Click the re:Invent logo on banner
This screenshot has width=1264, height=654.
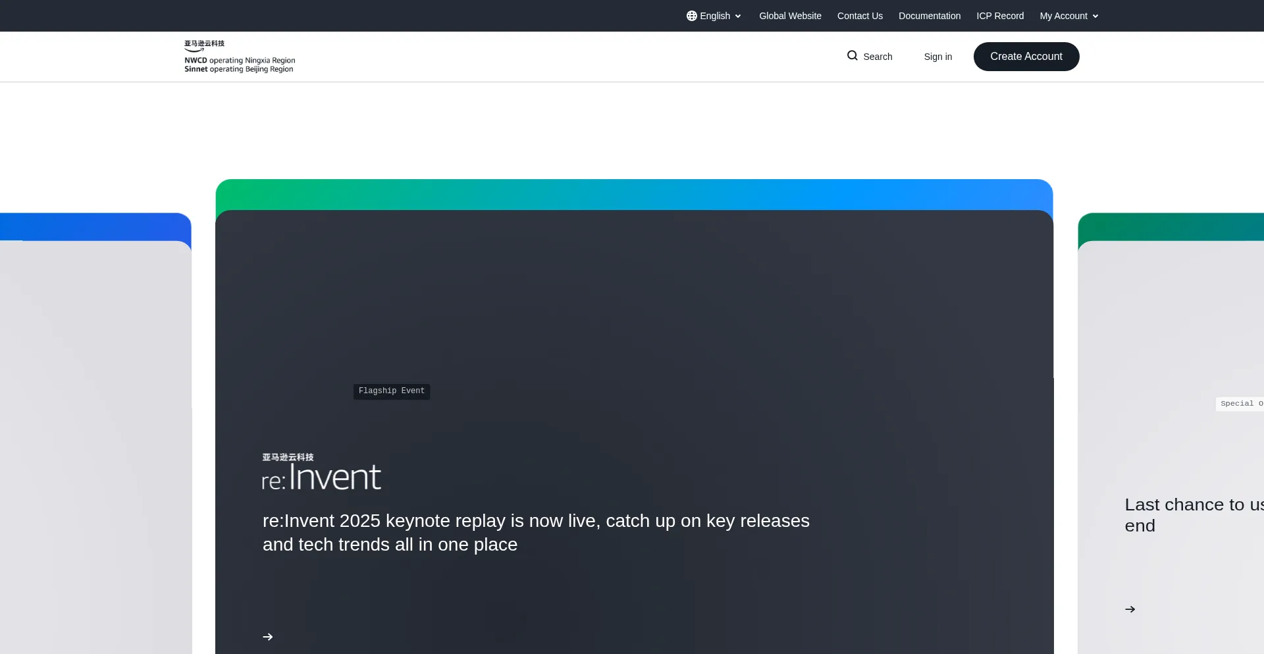321,472
